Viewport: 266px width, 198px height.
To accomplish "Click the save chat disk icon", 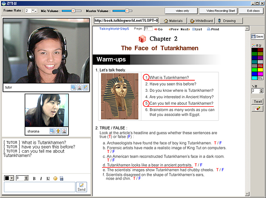I will pos(61,178).
